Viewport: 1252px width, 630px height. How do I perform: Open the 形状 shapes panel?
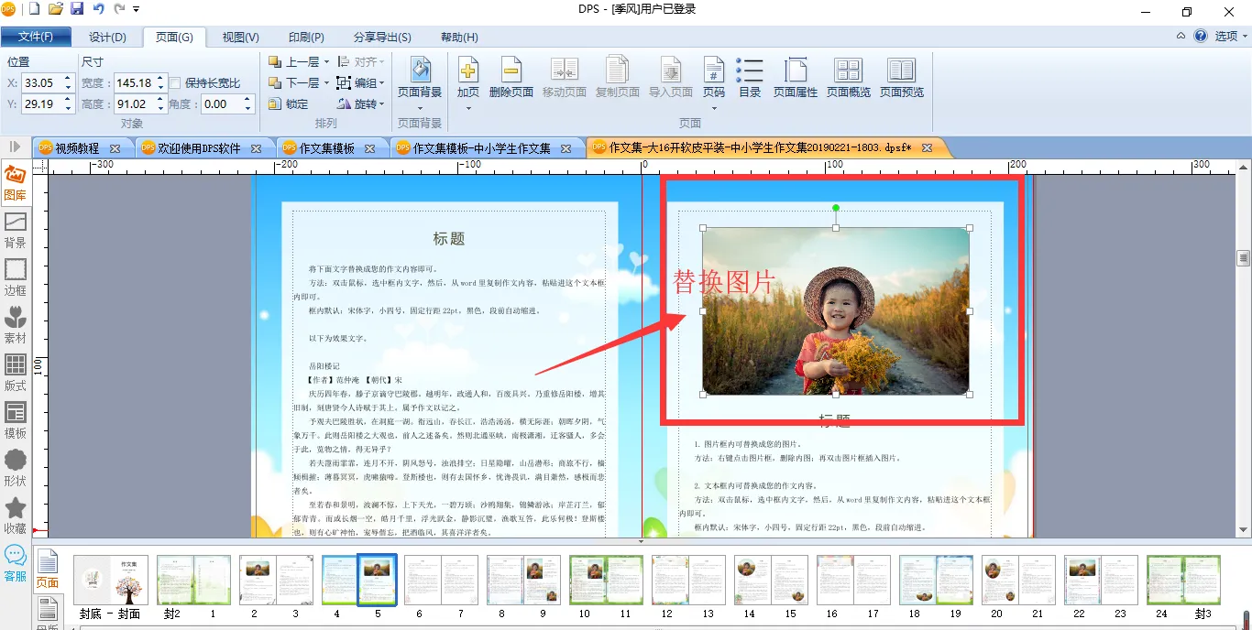click(x=15, y=468)
